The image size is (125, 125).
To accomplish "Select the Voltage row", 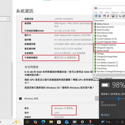I will (109, 53).
